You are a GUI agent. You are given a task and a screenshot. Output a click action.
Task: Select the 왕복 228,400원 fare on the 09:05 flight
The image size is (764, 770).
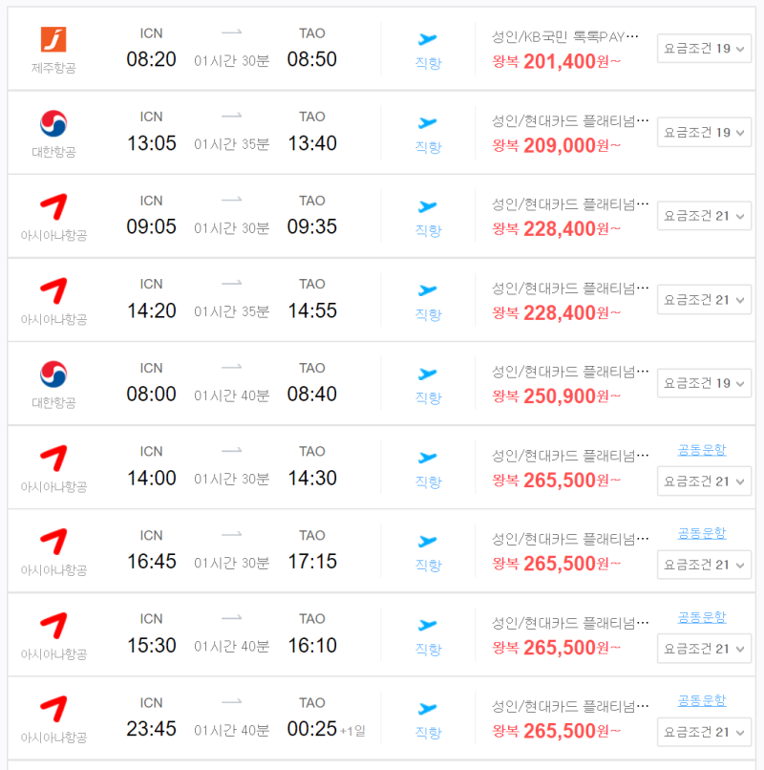point(557,229)
